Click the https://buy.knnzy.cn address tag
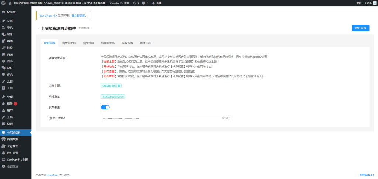 coord(113,96)
